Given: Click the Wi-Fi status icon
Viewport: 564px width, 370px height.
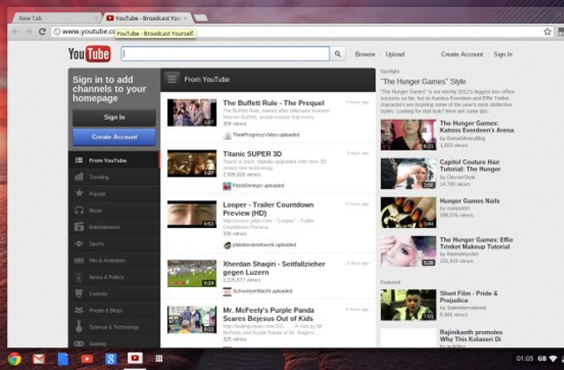Looking at the screenshot, I should coord(553,359).
